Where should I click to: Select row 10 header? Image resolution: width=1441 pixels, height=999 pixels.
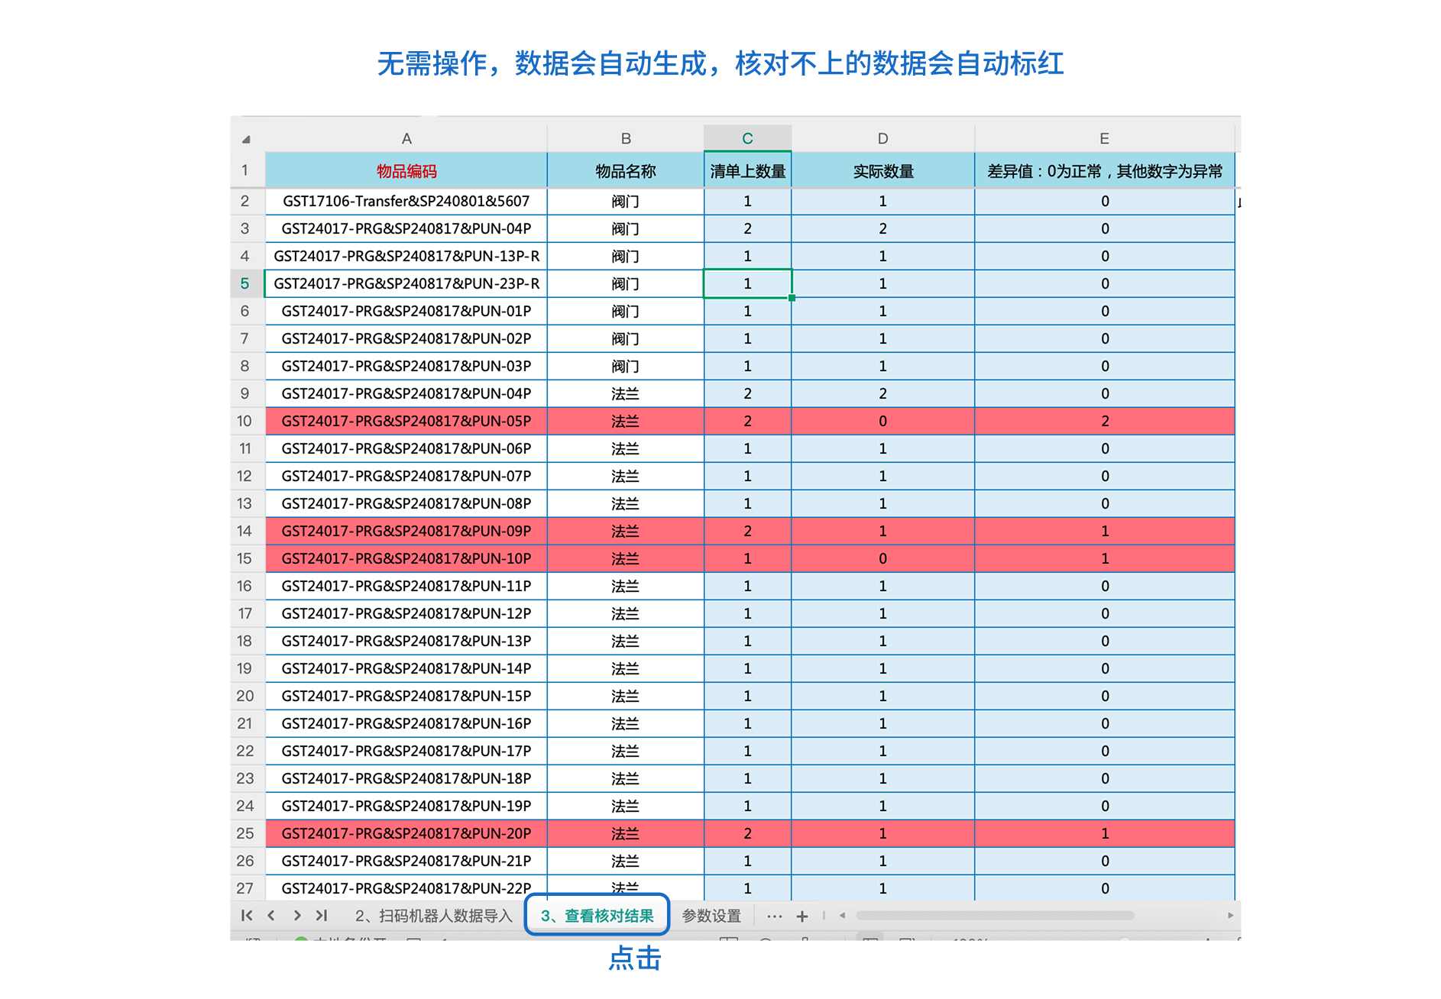coord(245,421)
